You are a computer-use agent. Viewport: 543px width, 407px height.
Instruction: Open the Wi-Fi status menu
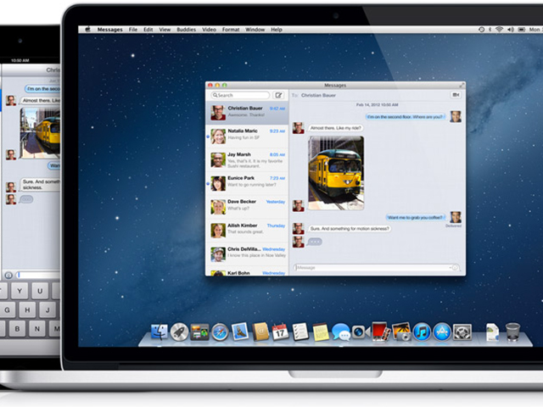[499, 30]
